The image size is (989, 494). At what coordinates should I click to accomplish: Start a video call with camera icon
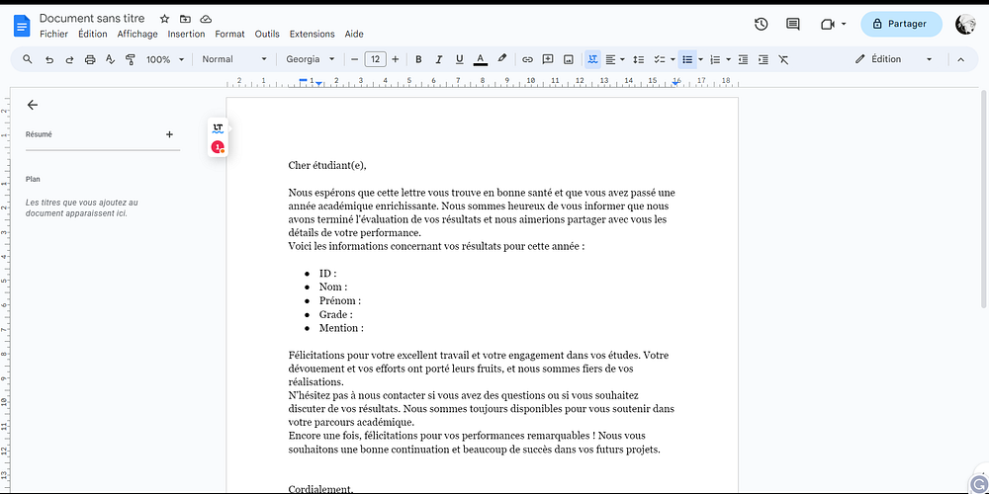(827, 24)
